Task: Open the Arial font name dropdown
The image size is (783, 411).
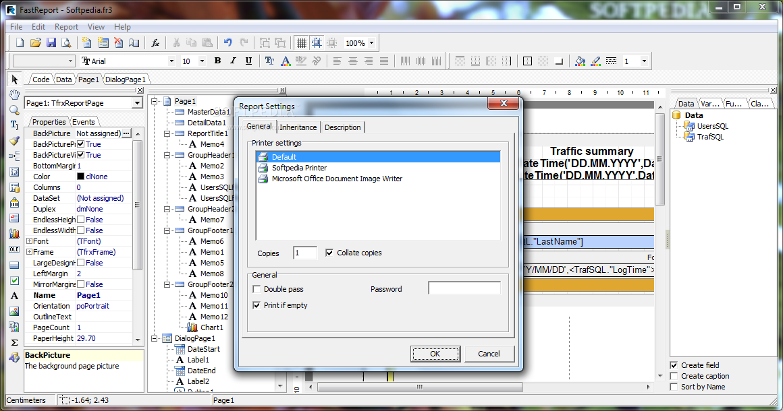Action: [171, 61]
